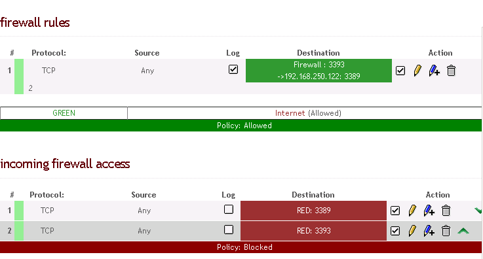Toggle enabled checkbox of Firewall 3393 rule
Viewport: 483px width, 259px height.
(400, 71)
